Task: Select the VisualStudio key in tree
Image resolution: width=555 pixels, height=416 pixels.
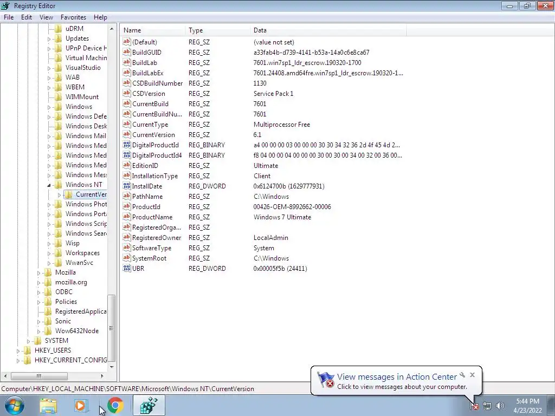Action: click(x=83, y=68)
